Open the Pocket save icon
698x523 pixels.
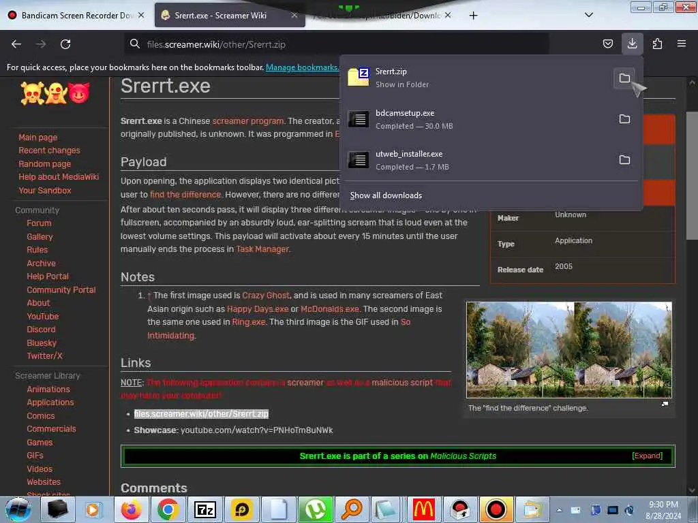607,44
